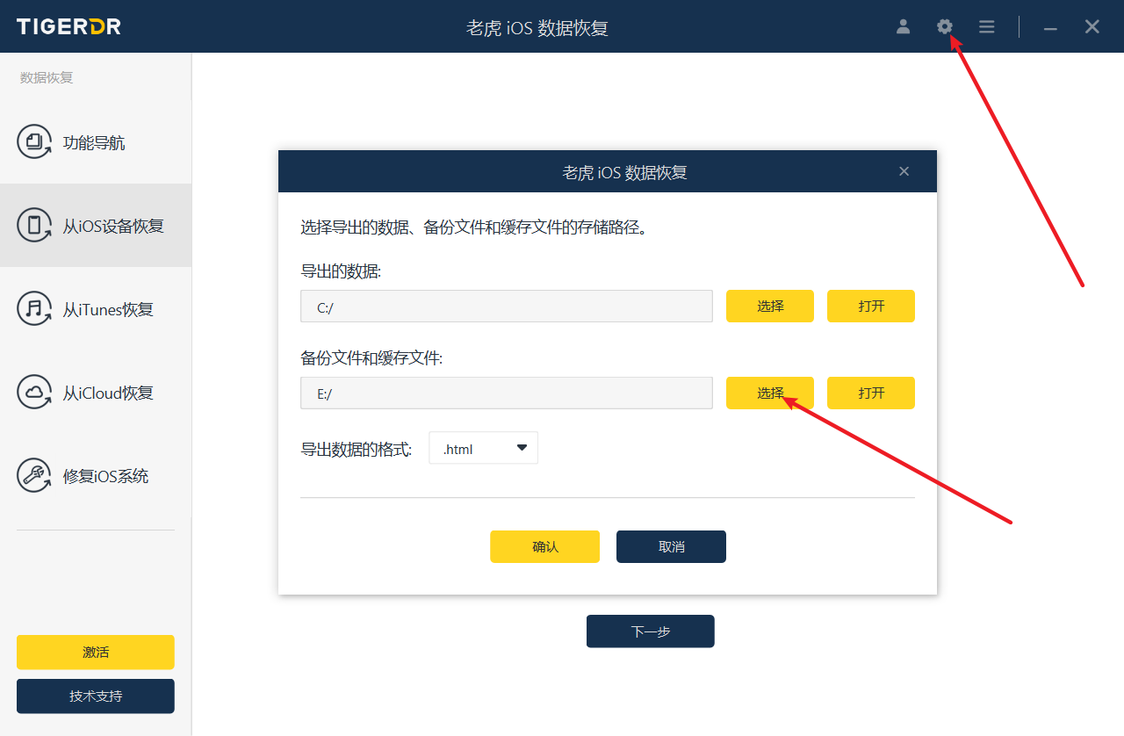The height and width of the screenshot is (736, 1124).
Task: Click the 功能导航 sidebar icon
Action: 34,142
